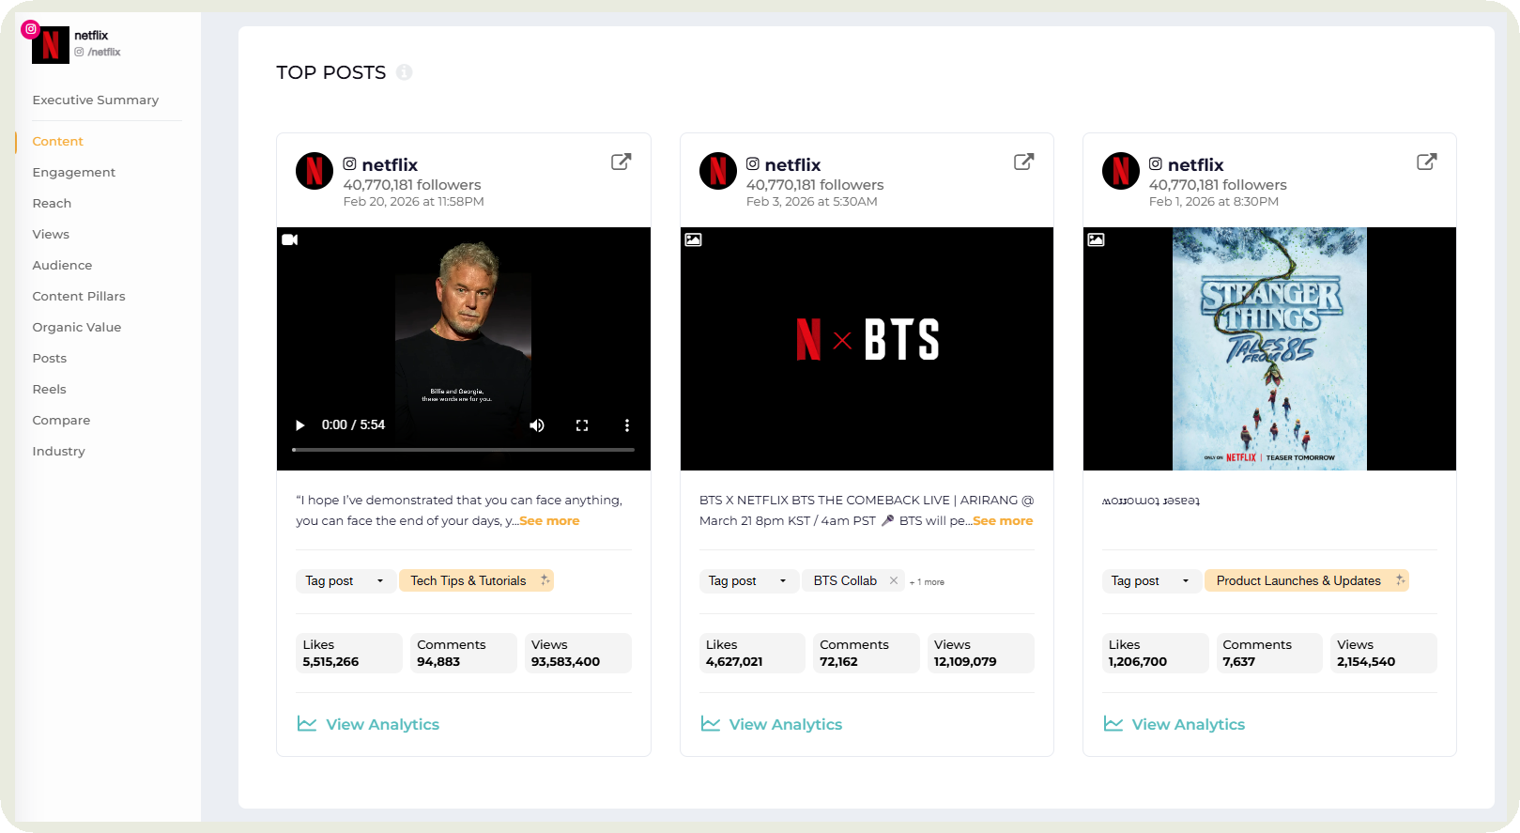
Task: Click the Netflix avatar on the Feb 3 post
Action: click(718, 171)
